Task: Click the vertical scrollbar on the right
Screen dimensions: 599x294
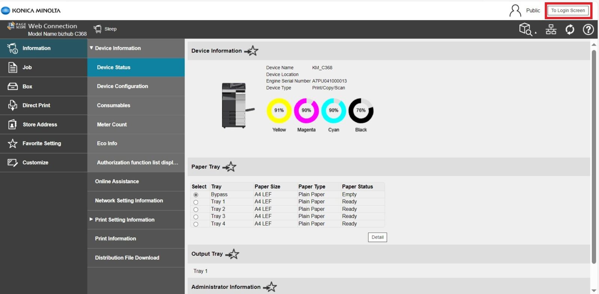Action: pos(594,157)
